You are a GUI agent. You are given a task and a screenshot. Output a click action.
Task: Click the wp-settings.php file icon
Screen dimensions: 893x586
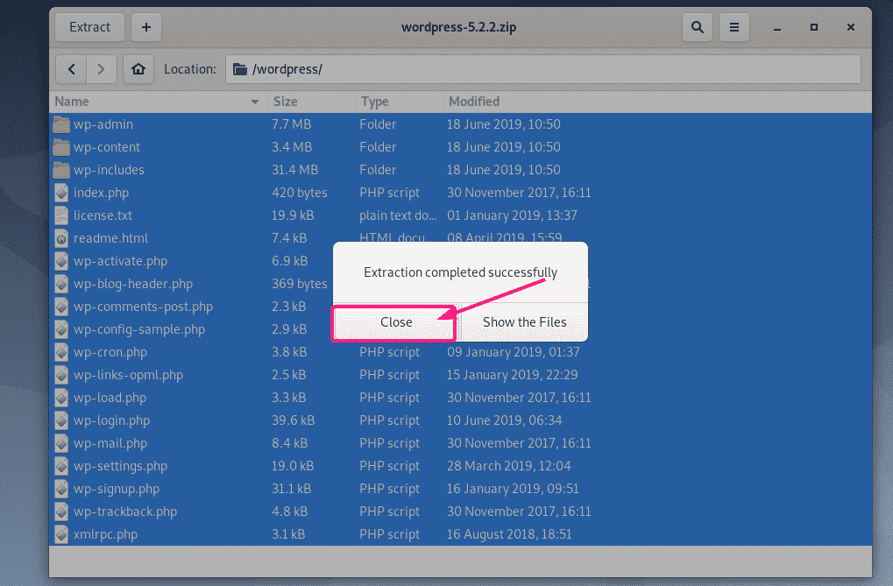[x=61, y=466]
